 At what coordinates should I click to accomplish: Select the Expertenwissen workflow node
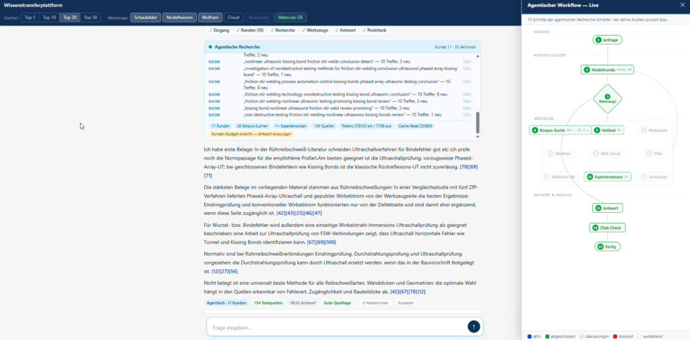pos(607,177)
